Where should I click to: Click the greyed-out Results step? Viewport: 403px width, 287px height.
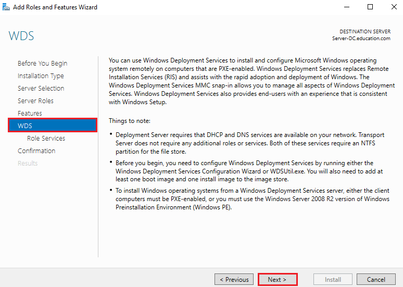click(x=28, y=164)
